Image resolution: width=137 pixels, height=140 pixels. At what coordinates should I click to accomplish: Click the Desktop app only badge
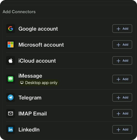click(39, 83)
